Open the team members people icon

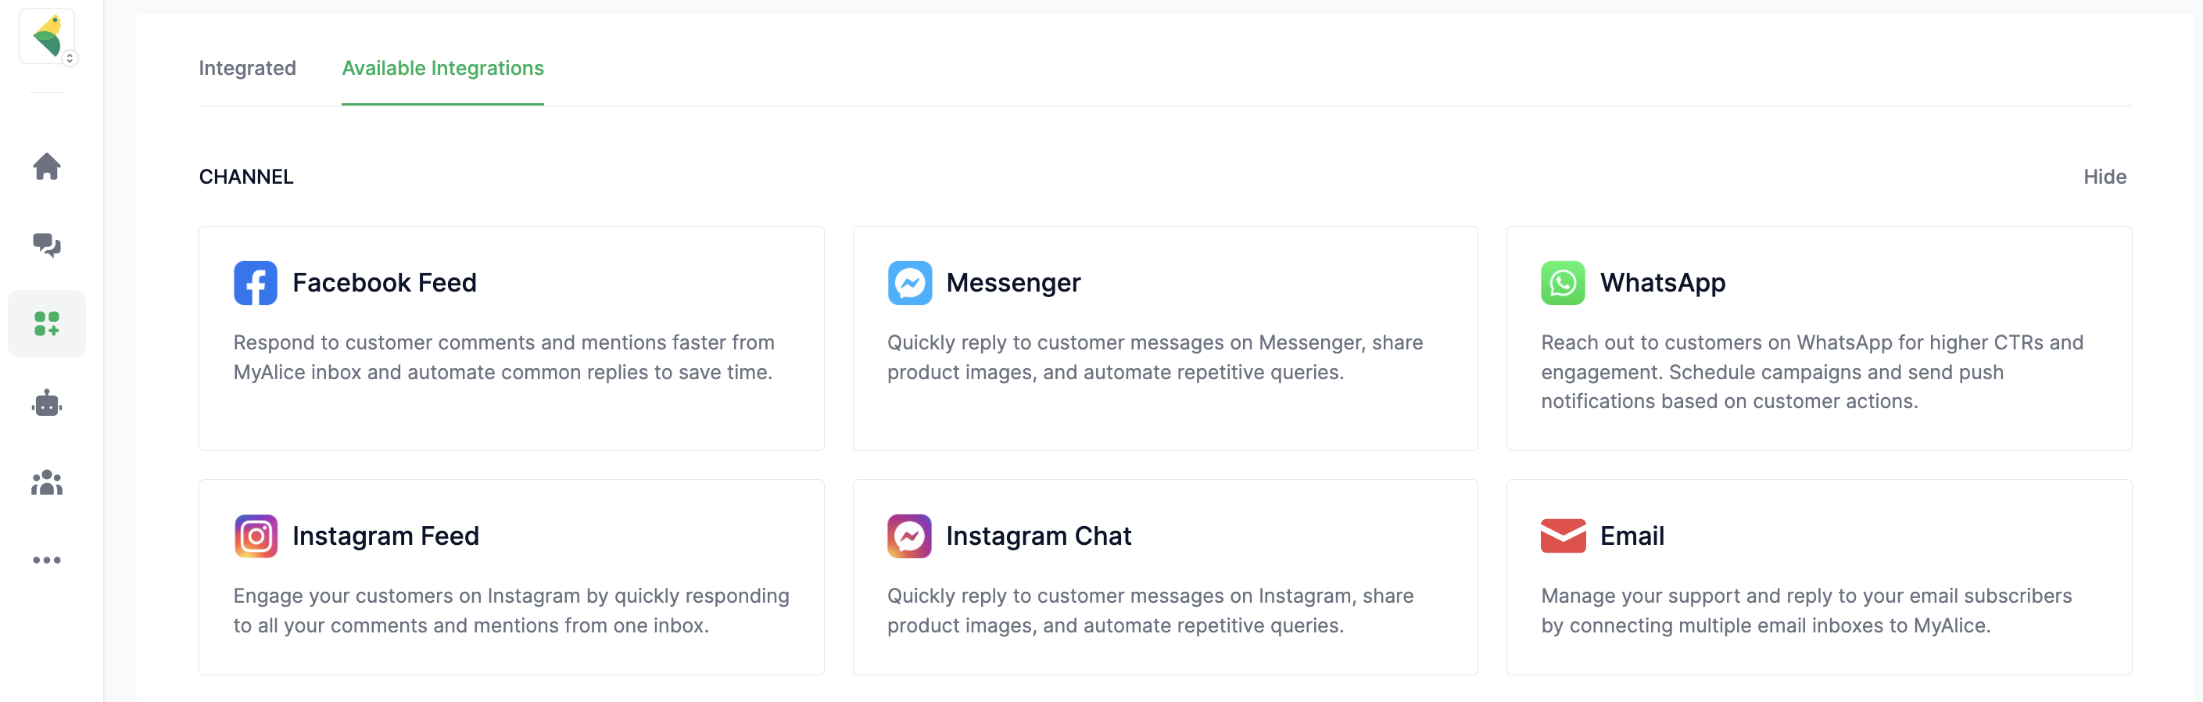(x=47, y=482)
